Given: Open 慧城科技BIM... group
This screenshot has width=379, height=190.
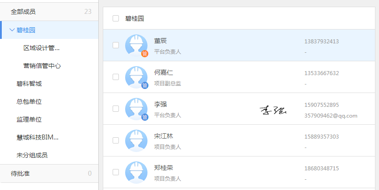Looking at the screenshot, I should click(x=38, y=137).
